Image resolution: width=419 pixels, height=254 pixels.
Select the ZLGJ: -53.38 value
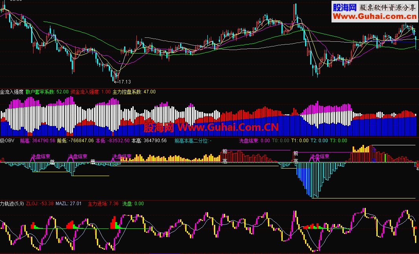pos(40,204)
